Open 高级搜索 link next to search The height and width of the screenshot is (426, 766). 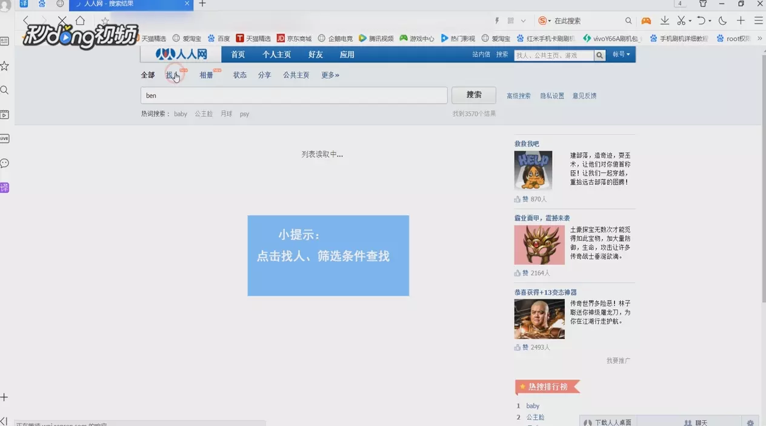click(518, 95)
